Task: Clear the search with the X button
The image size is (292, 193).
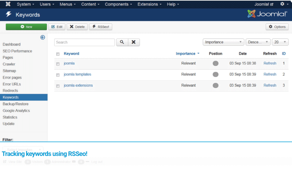Action: [x=134, y=42]
